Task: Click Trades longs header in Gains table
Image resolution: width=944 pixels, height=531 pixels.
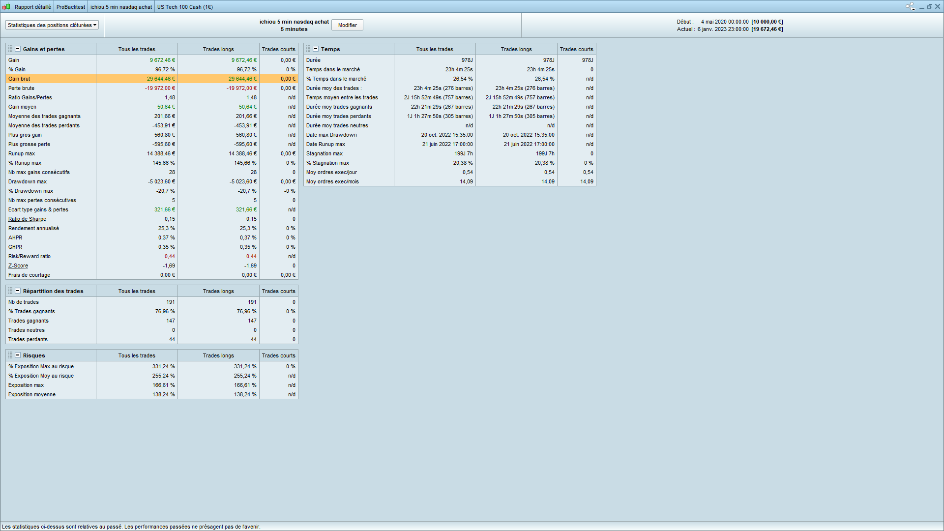Action: pos(218,49)
